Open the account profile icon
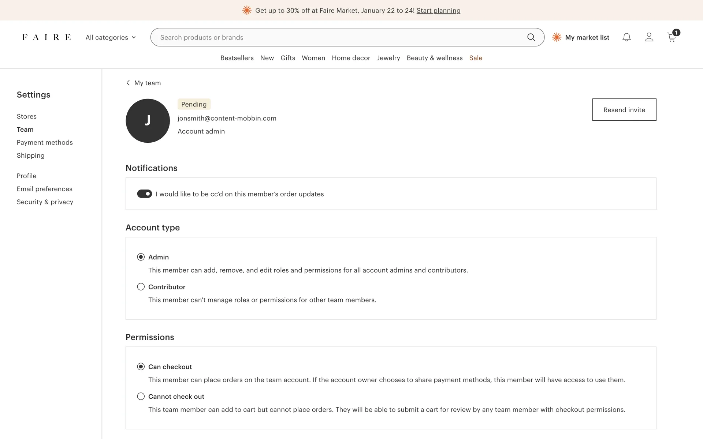The height and width of the screenshot is (439, 703). coord(649,37)
